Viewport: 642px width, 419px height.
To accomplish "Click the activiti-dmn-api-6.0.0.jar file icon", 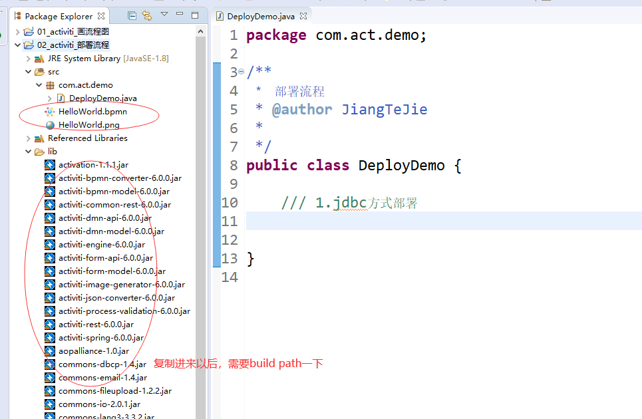I will pos(50,218).
